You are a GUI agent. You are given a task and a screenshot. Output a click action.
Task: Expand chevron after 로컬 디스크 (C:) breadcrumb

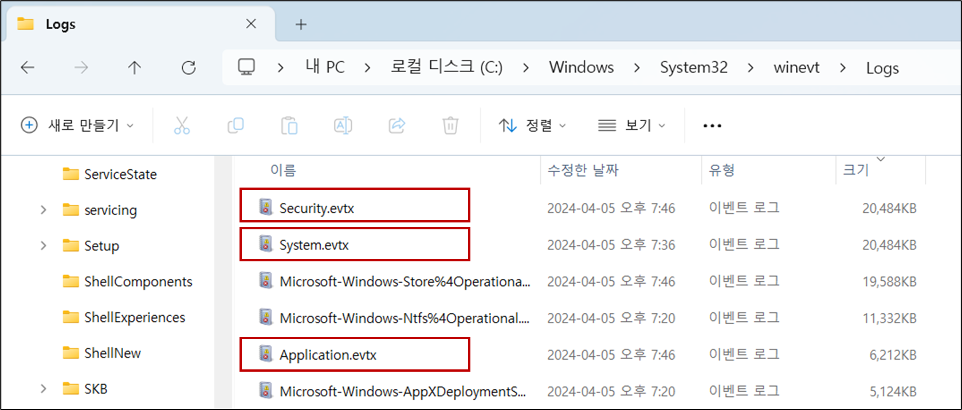coord(525,68)
